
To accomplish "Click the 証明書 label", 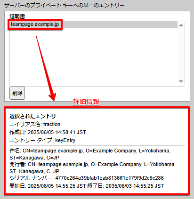I will coord(17,16).
